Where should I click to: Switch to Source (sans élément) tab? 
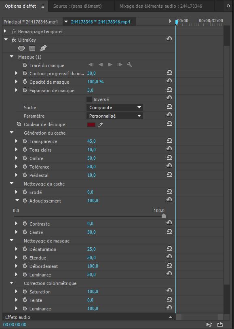click(x=78, y=6)
